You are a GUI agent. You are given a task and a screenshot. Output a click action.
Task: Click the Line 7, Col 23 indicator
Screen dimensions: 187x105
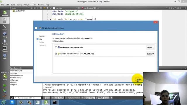click(176, 8)
